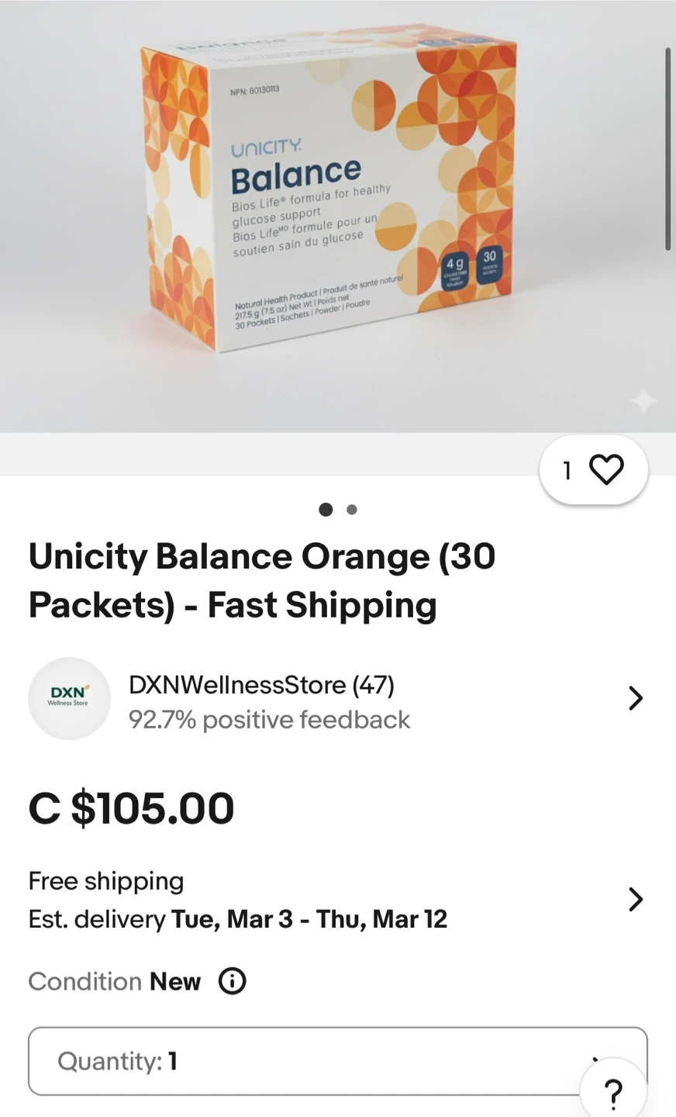Click the watcher count number beside heart
The image size is (676, 1117).
tap(567, 470)
